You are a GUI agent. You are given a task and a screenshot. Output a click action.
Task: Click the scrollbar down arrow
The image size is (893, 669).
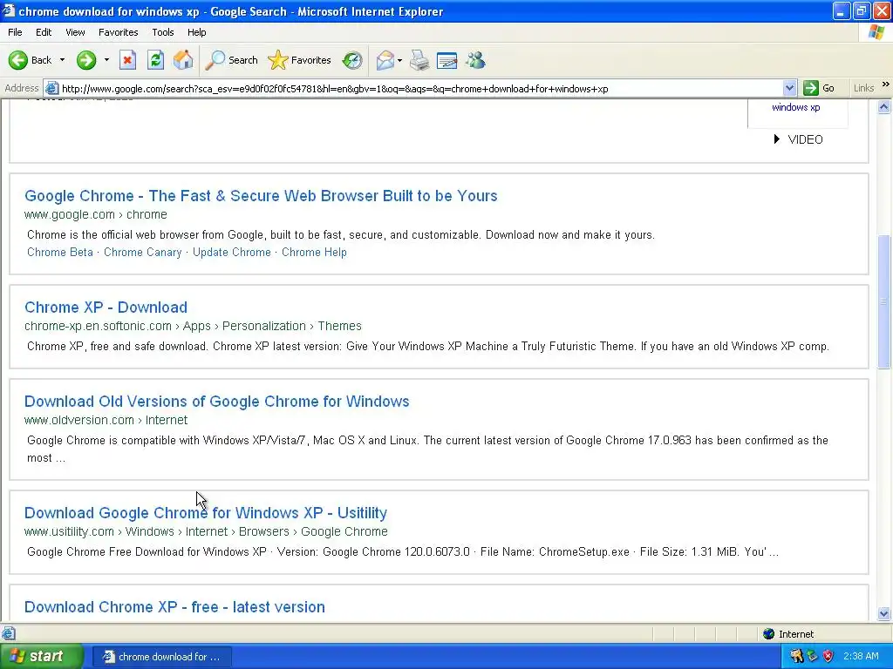pyautogui.click(x=884, y=613)
